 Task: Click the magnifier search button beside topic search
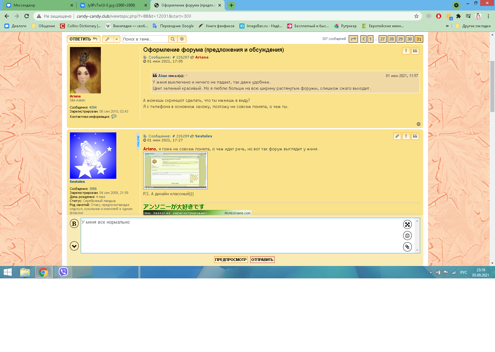173,39
